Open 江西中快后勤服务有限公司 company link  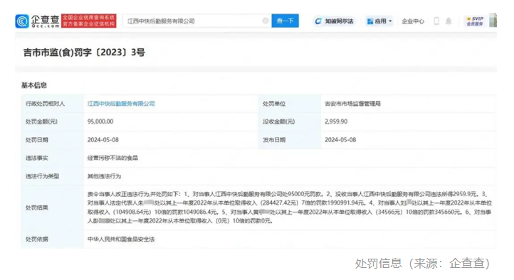(x=121, y=104)
